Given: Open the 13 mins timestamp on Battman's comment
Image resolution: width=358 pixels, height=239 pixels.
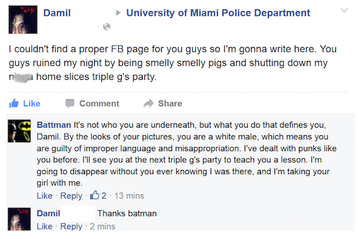Looking at the screenshot, I should pyautogui.click(x=129, y=195).
